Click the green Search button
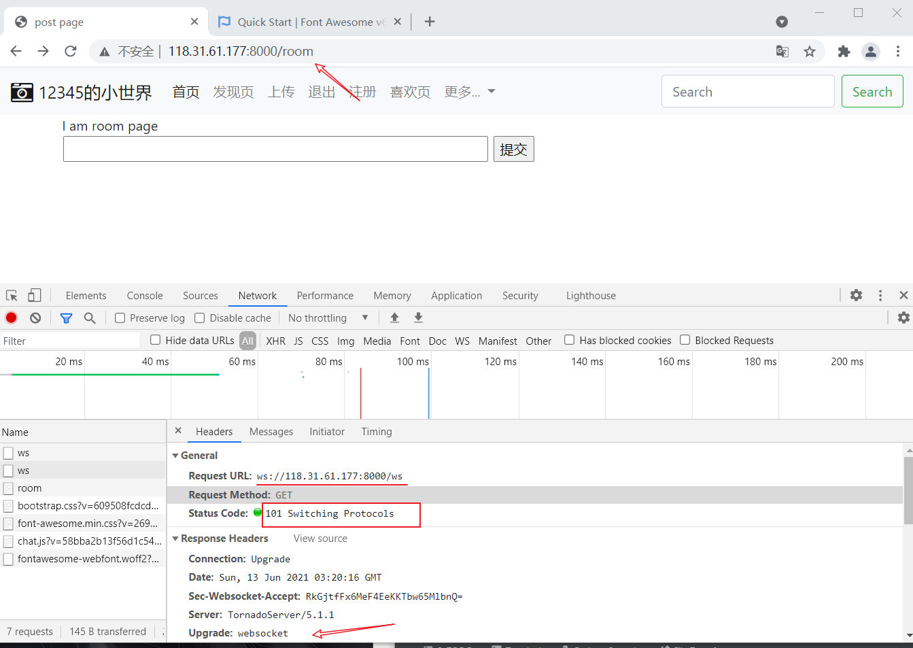 coord(872,91)
